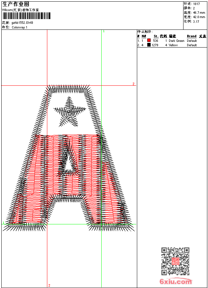Click the black swatch in the Yellow row
The image size is (208, 288).
coord(149,45)
